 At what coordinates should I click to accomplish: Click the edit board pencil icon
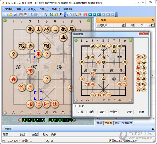pos(46,14)
